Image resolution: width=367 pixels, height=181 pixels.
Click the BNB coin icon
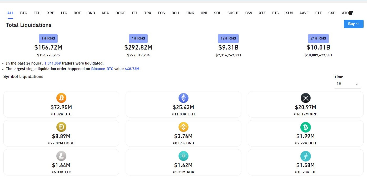(183, 127)
